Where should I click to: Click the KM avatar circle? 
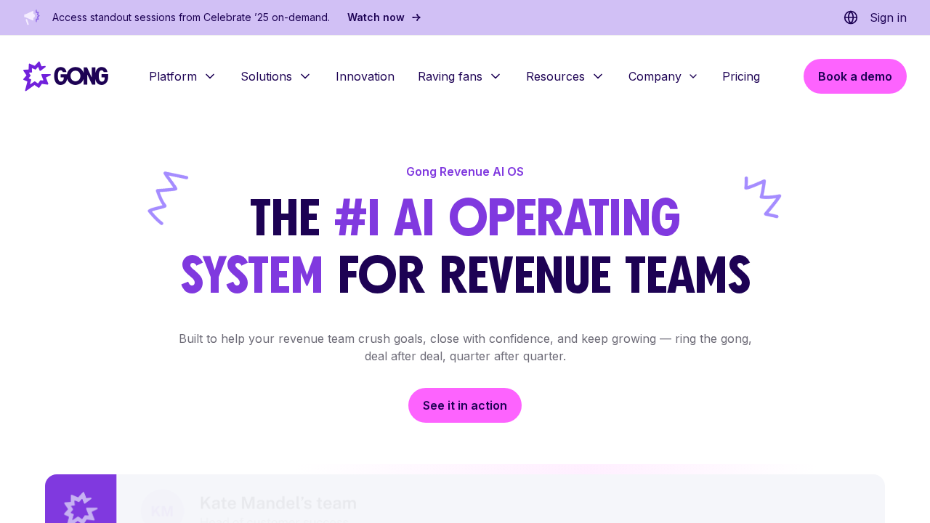tap(162, 508)
